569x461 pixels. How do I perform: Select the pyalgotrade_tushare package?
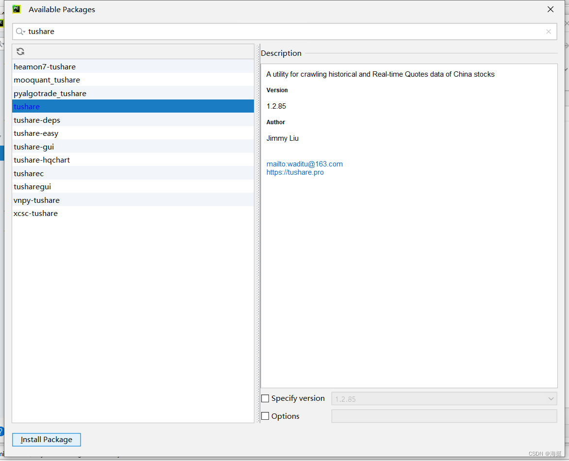[133, 93]
